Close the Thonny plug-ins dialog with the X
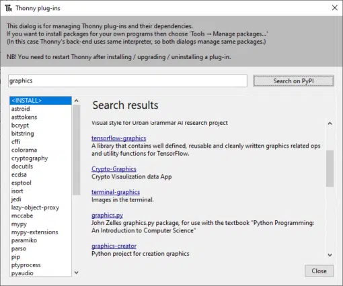 (334, 8)
